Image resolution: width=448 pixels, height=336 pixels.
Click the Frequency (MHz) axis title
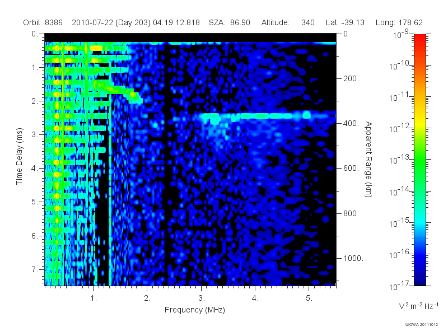pyautogui.click(x=194, y=310)
